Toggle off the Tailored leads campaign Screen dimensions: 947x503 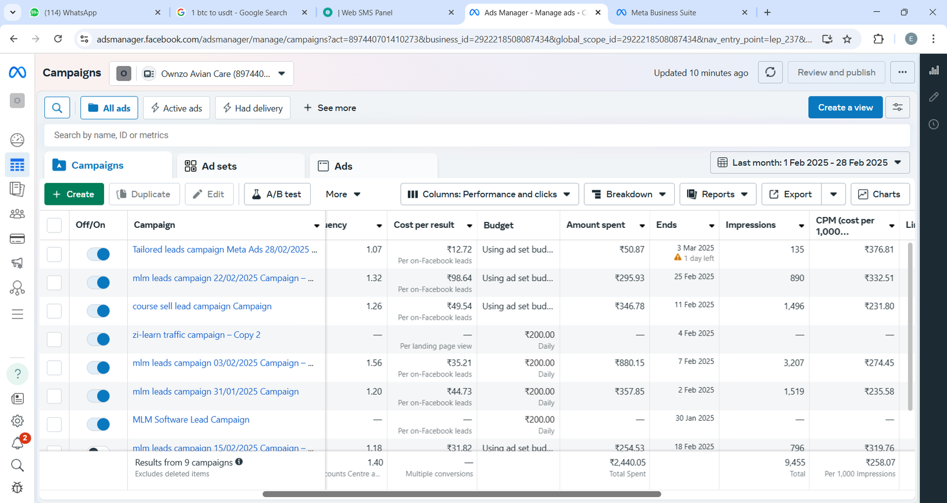[x=98, y=254]
